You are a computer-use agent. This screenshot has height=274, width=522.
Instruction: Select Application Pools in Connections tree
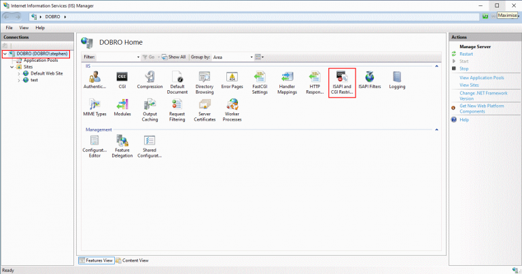pos(40,60)
